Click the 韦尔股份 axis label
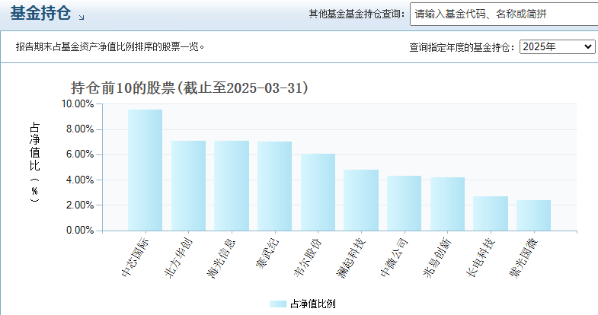This screenshot has height=315, width=598. [308, 257]
